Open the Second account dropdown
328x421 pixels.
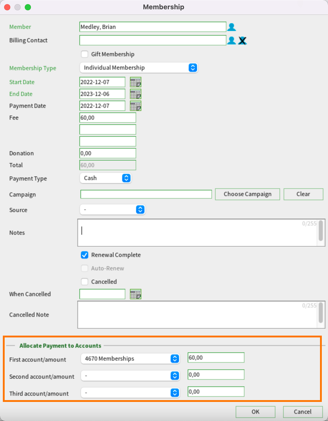tap(130, 376)
